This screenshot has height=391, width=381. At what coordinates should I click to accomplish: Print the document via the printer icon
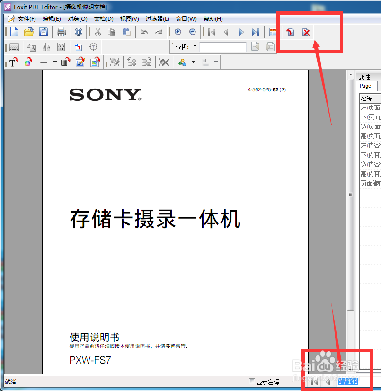click(x=61, y=32)
